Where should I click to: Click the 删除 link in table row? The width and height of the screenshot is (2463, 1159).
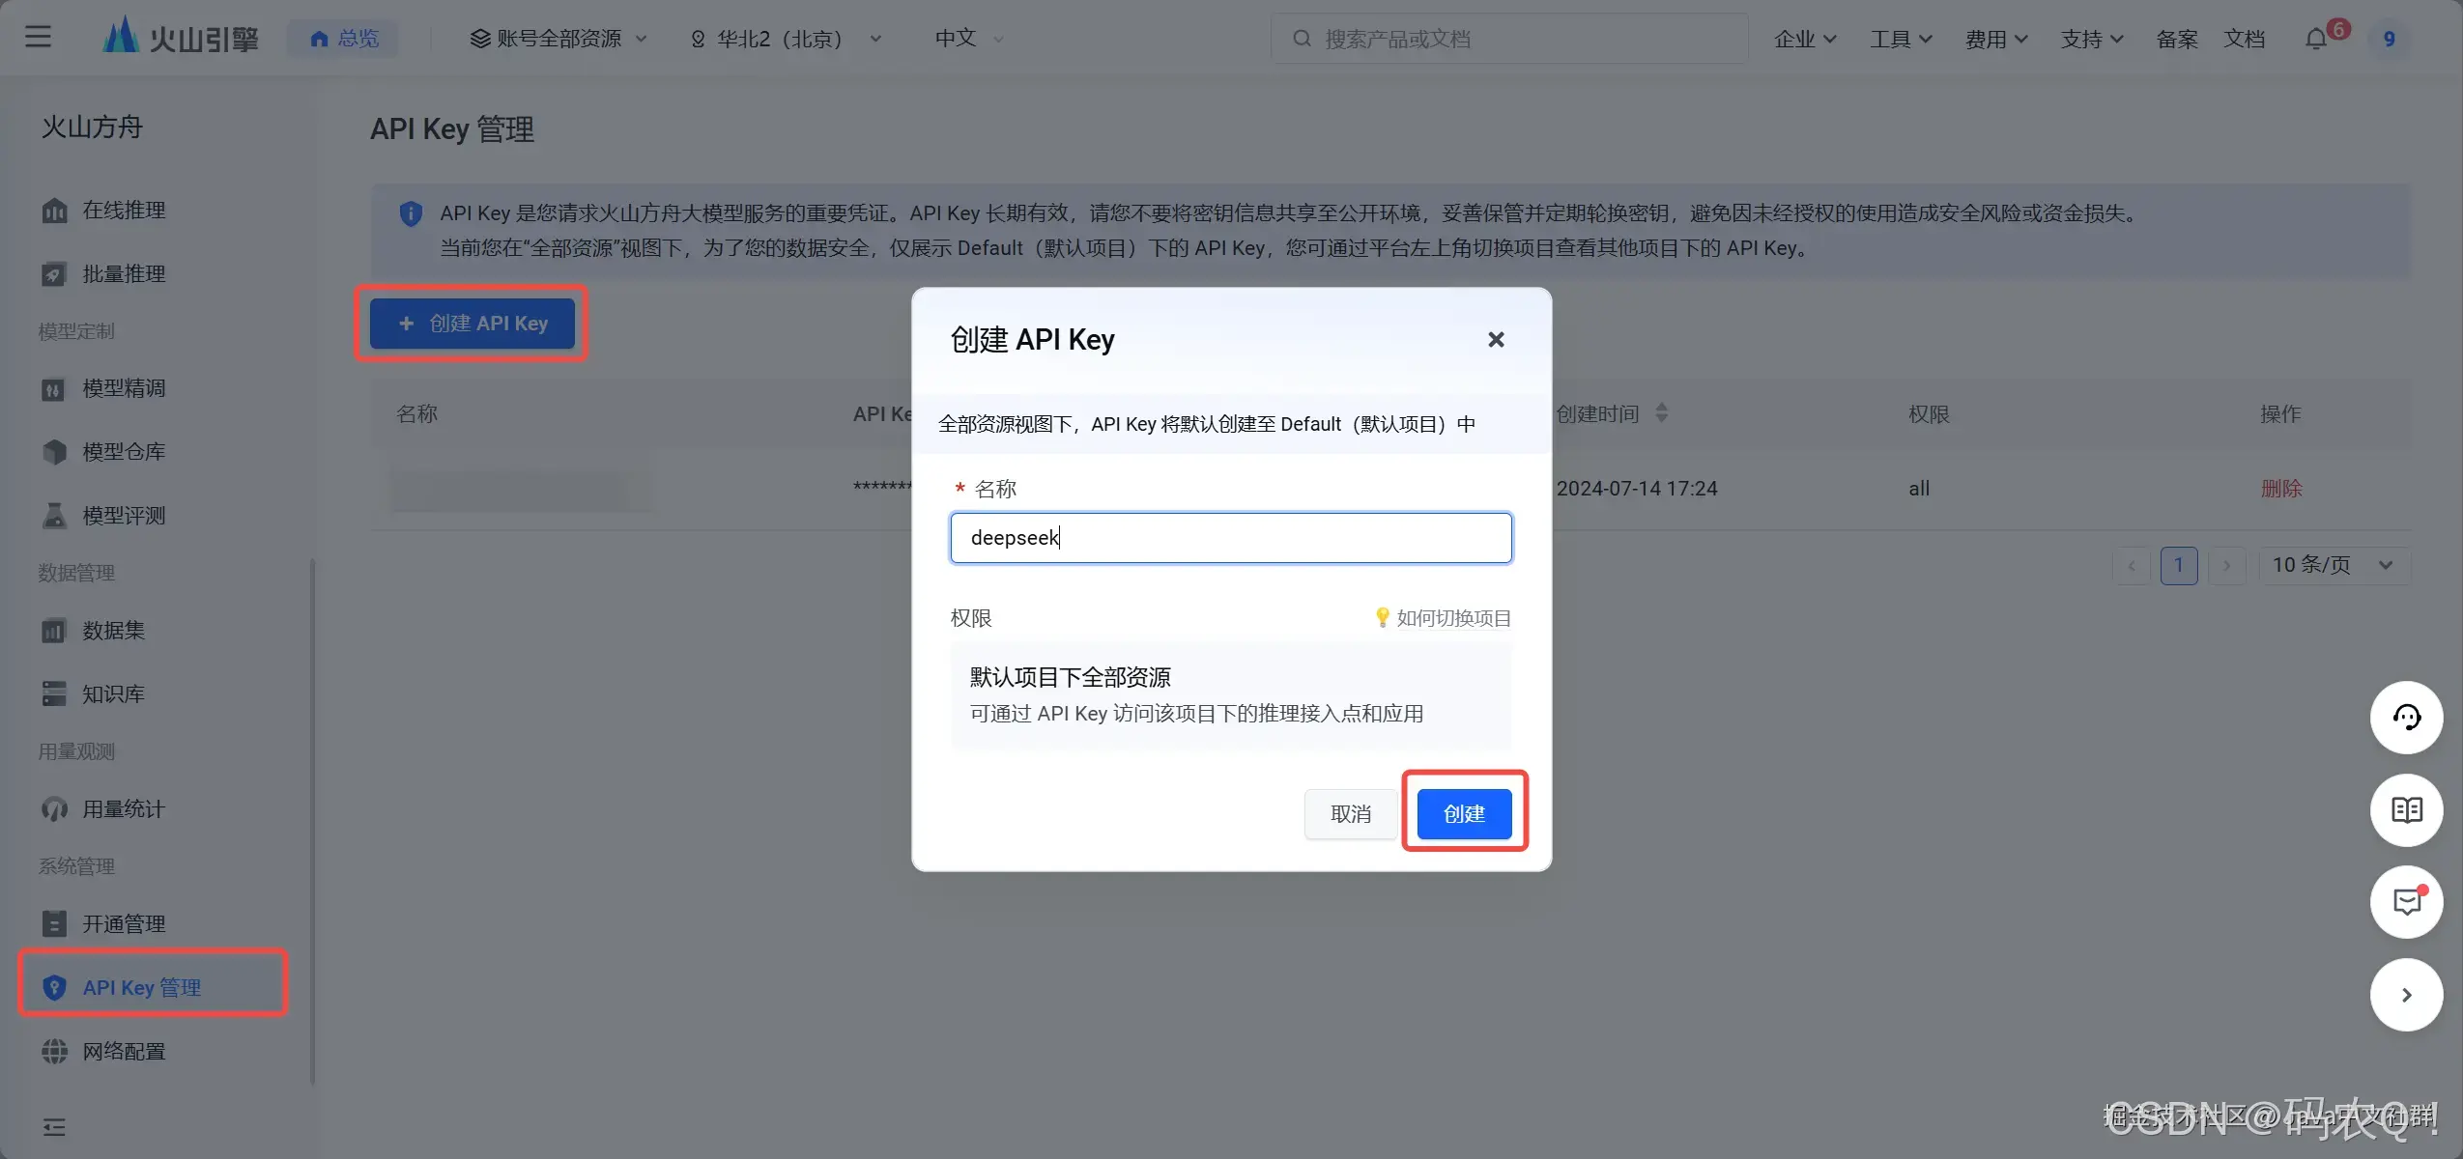point(2280,489)
